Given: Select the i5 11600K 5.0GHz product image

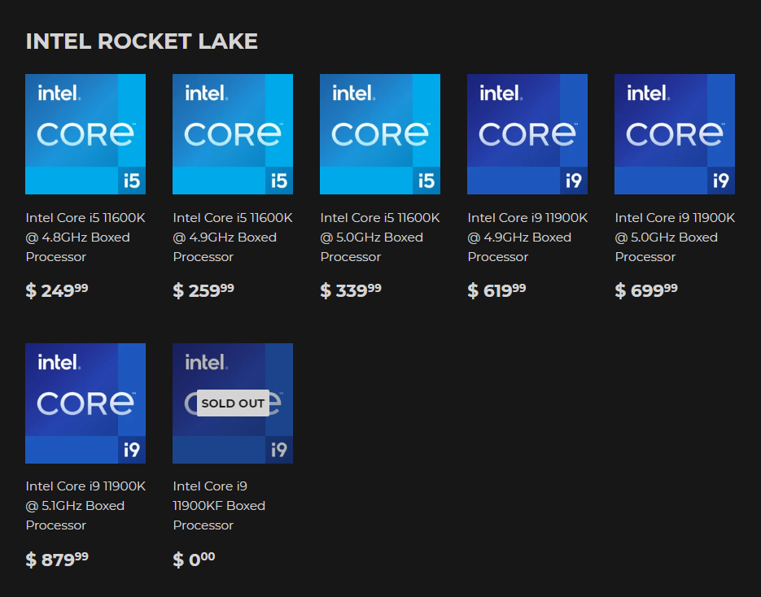Looking at the screenshot, I should tap(380, 134).
